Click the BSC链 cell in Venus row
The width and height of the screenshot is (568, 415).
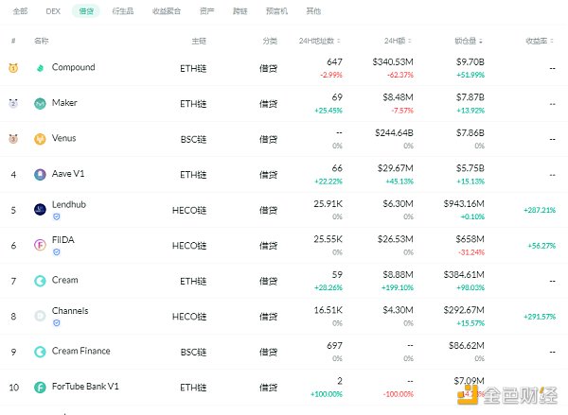[193, 139]
